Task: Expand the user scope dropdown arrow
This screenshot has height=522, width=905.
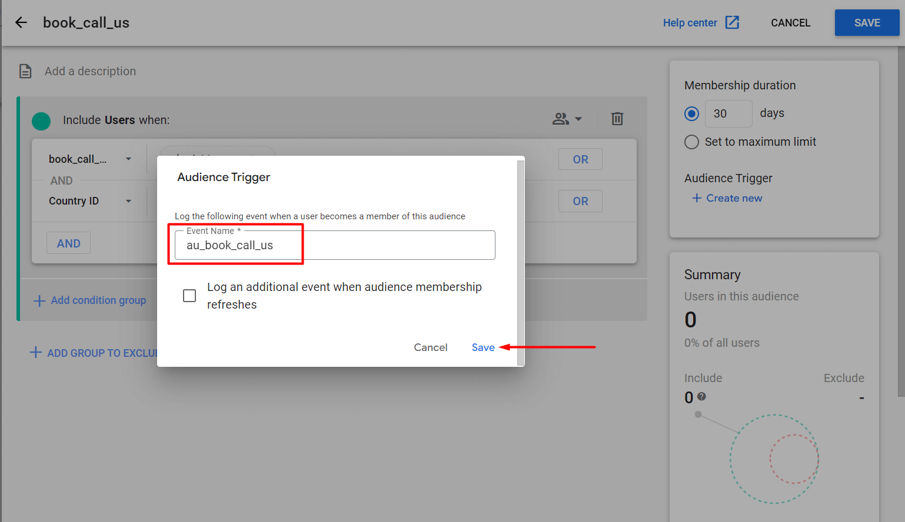Action: 578,119
